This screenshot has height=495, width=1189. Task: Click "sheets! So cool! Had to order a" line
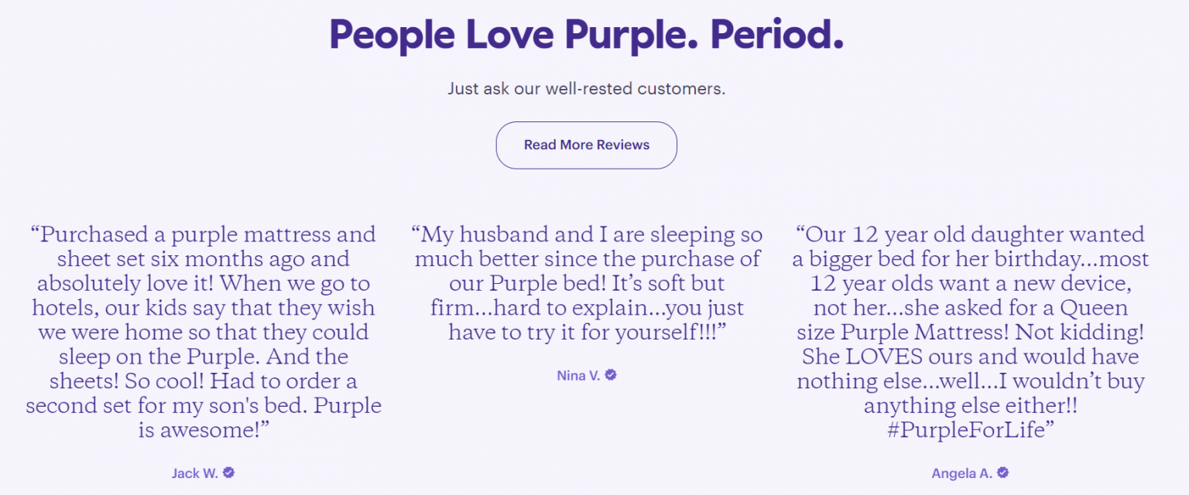203,381
